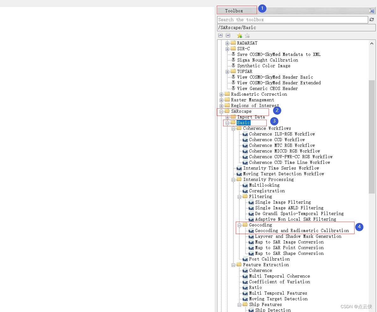Click the De Grandi Spatio-Temporal Filtering icon
This screenshot has height=312, width=377.
point(251,214)
